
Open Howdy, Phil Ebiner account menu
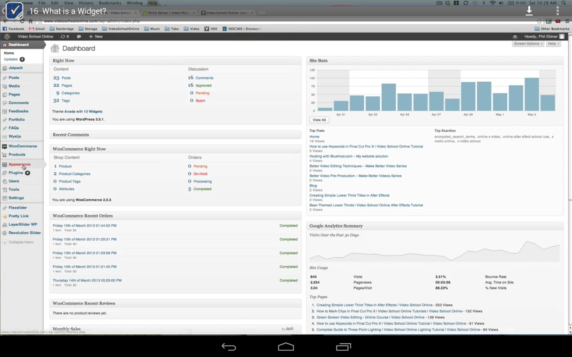pos(544,36)
